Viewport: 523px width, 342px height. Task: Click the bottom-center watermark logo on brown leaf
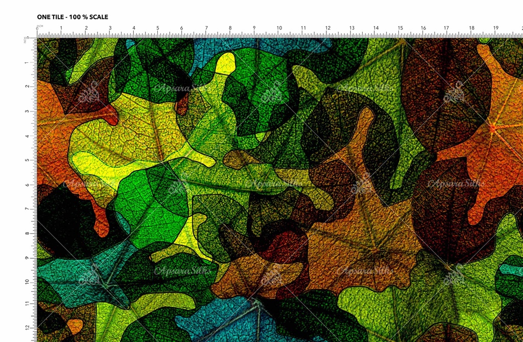271,275
